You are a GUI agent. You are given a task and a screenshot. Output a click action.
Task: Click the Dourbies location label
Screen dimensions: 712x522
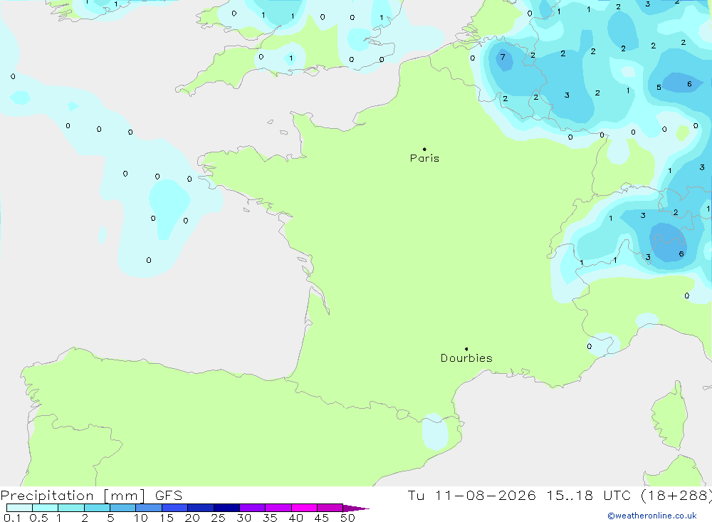[466, 358]
